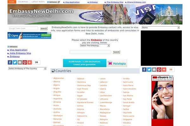Image resolution: width=190 pixels, height=126 pixels.
Task: Share on Facebook in left sidebar
Action: (x=10, y=62)
